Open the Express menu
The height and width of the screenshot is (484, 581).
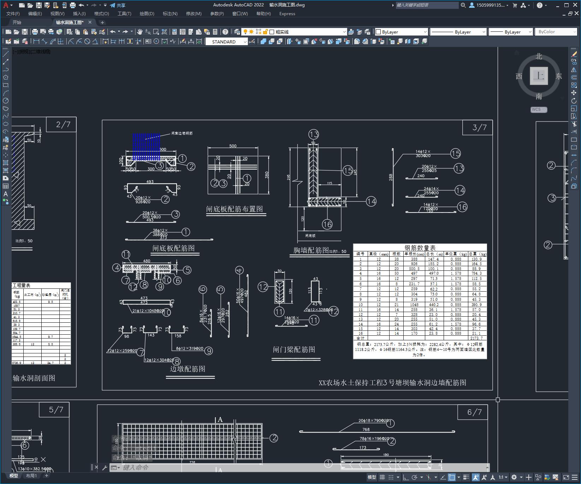tap(287, 14)
